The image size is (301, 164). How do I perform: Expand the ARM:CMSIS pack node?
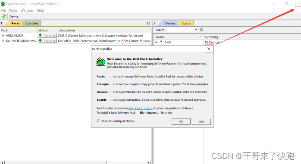click(x=3, y=36)
